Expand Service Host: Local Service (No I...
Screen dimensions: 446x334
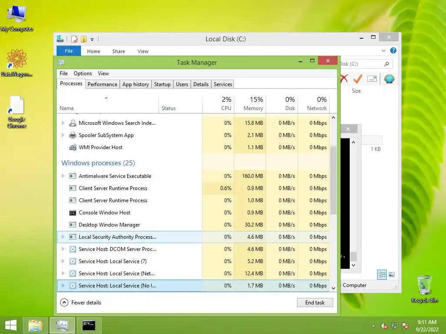point(63,286)
